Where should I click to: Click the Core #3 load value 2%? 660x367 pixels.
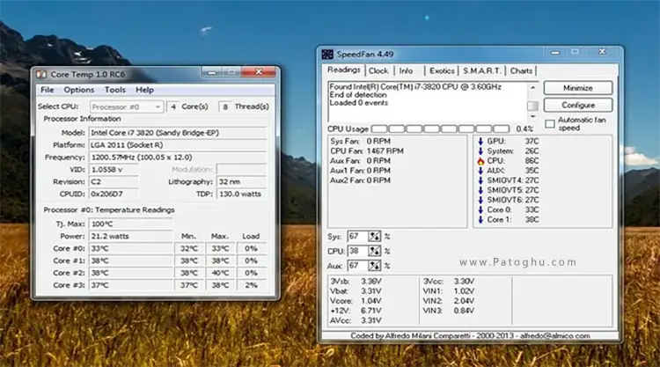[252, 285]
